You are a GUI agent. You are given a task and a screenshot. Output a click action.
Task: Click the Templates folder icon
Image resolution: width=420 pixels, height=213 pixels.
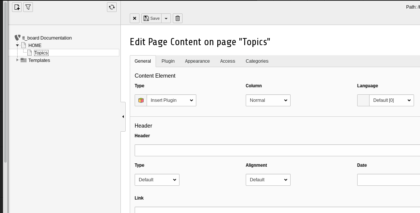click(24, 60)
